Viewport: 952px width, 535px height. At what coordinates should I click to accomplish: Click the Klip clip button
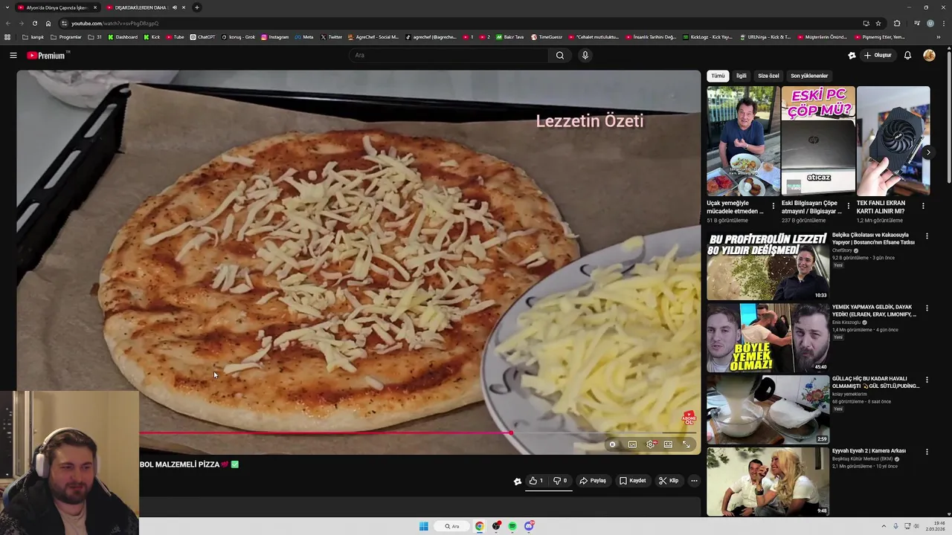pyautogui.click(x=669, y=481)
